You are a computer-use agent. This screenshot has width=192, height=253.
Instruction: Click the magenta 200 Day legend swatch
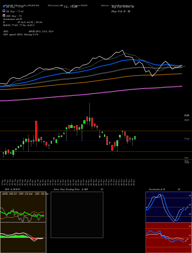pos(4,15)
